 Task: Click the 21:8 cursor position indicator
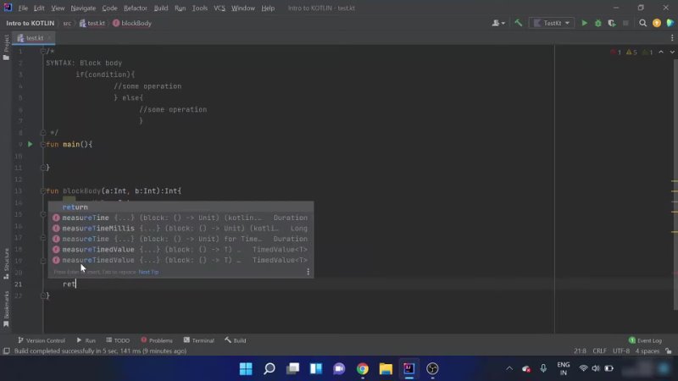tap(580, 351)
